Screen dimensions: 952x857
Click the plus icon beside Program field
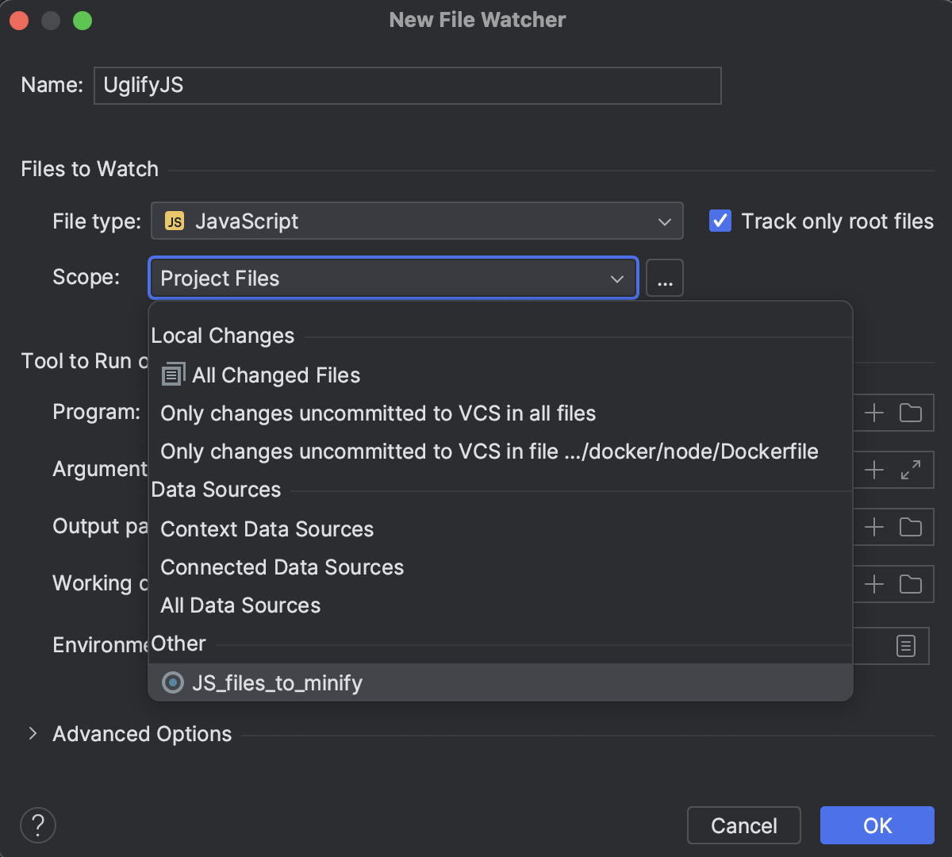pyautogui.click(x=873, y=413)
